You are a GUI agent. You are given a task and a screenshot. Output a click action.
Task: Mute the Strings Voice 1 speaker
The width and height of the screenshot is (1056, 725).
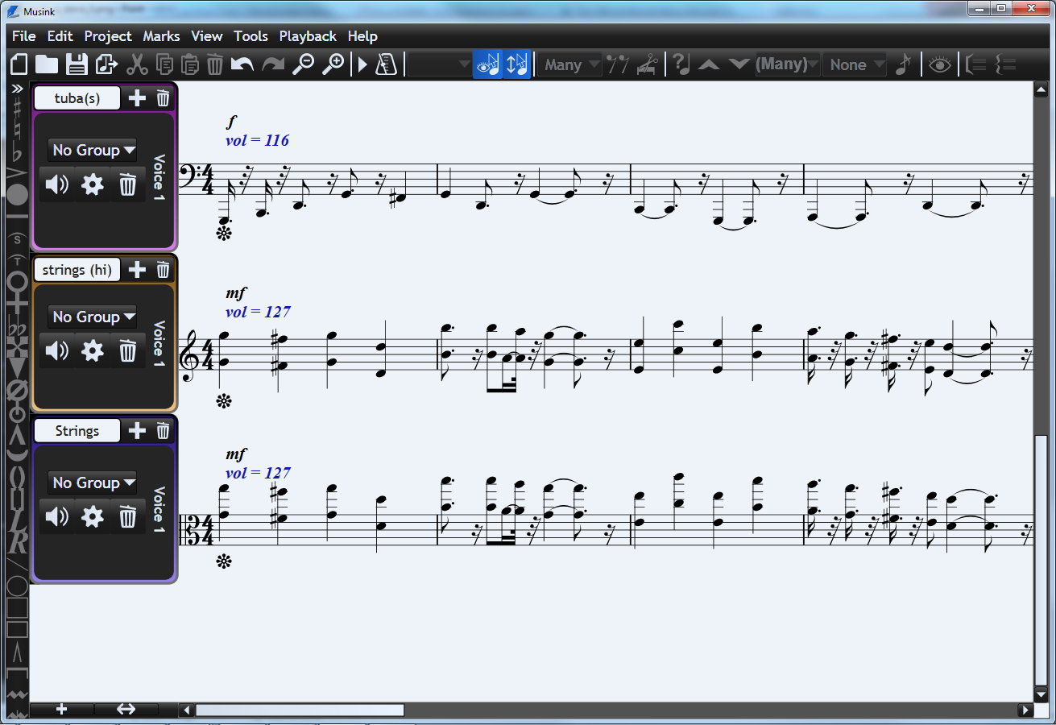point(57,516)
